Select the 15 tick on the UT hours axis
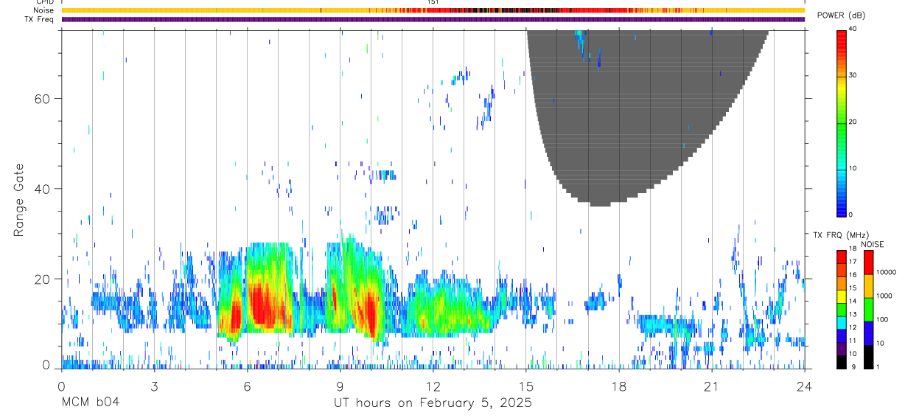Viewport: 905px width, 418px height. click(x=525, y=386)
